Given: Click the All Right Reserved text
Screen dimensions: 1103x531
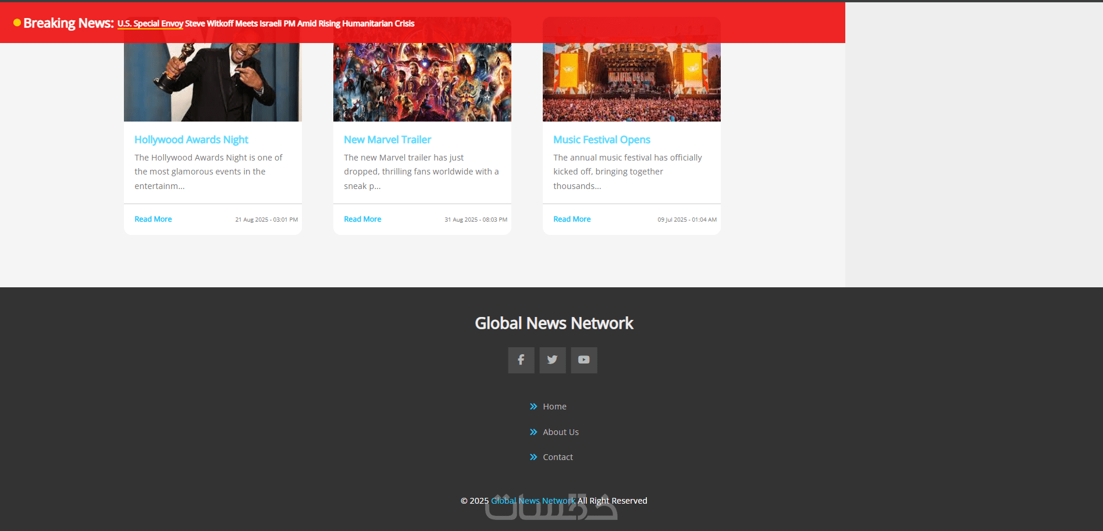Looking at the screenshot, I should (612, 501).
